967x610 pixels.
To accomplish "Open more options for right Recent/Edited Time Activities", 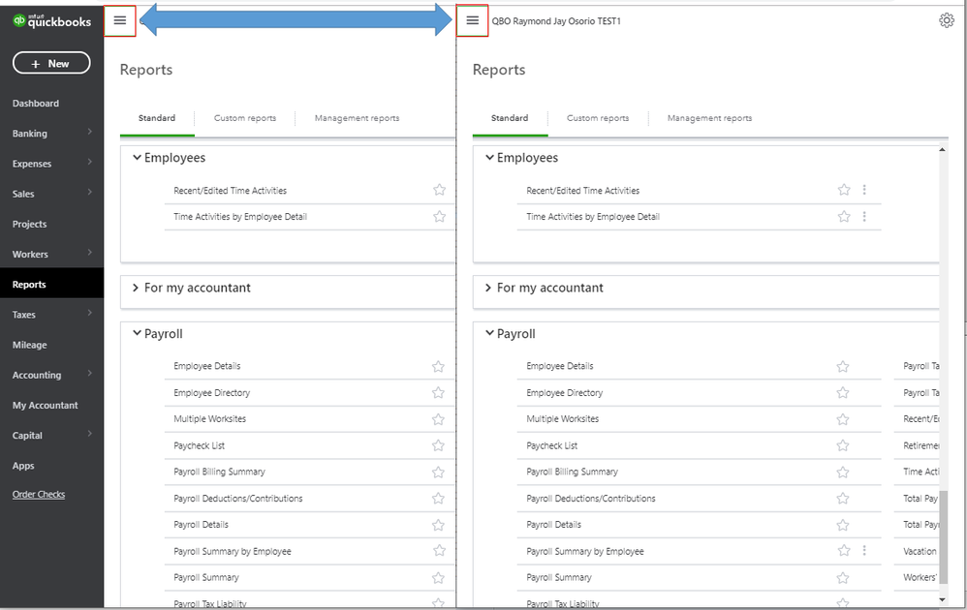I will click(864, 191).
